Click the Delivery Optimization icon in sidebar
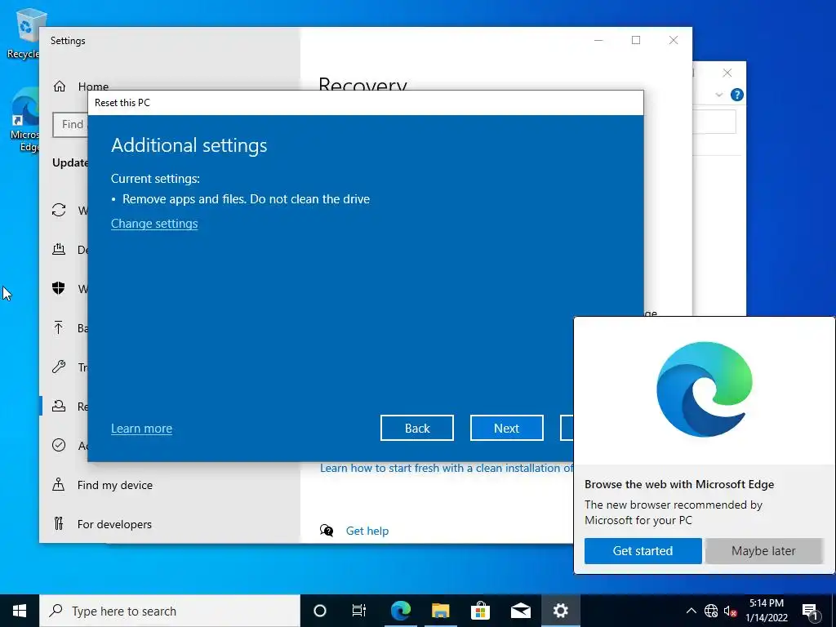This screenshot has height=627, width=836. click(59, 249)
